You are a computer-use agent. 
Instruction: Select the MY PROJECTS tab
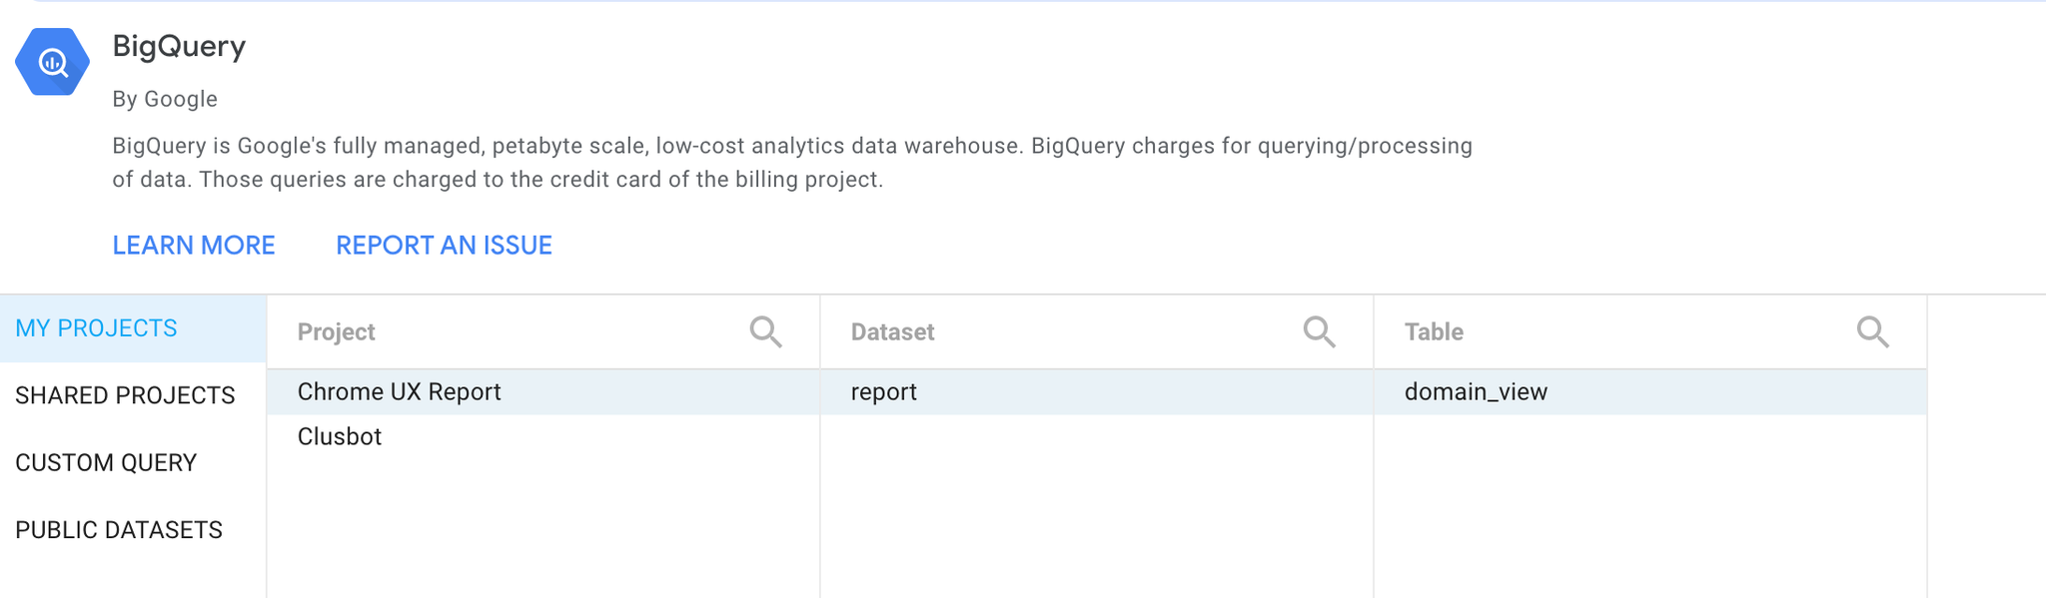click(133, 328)
